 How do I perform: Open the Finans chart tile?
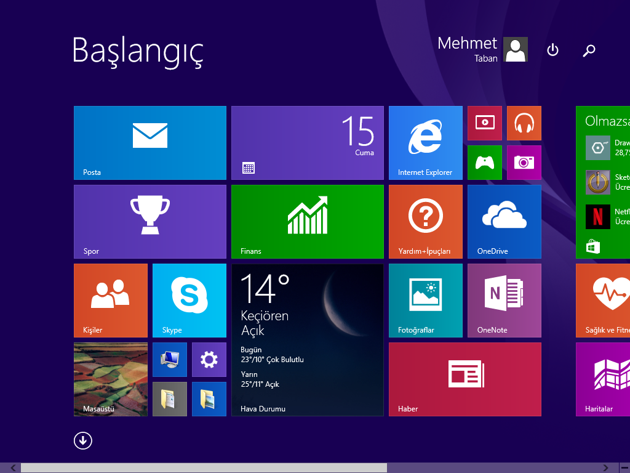308,222
